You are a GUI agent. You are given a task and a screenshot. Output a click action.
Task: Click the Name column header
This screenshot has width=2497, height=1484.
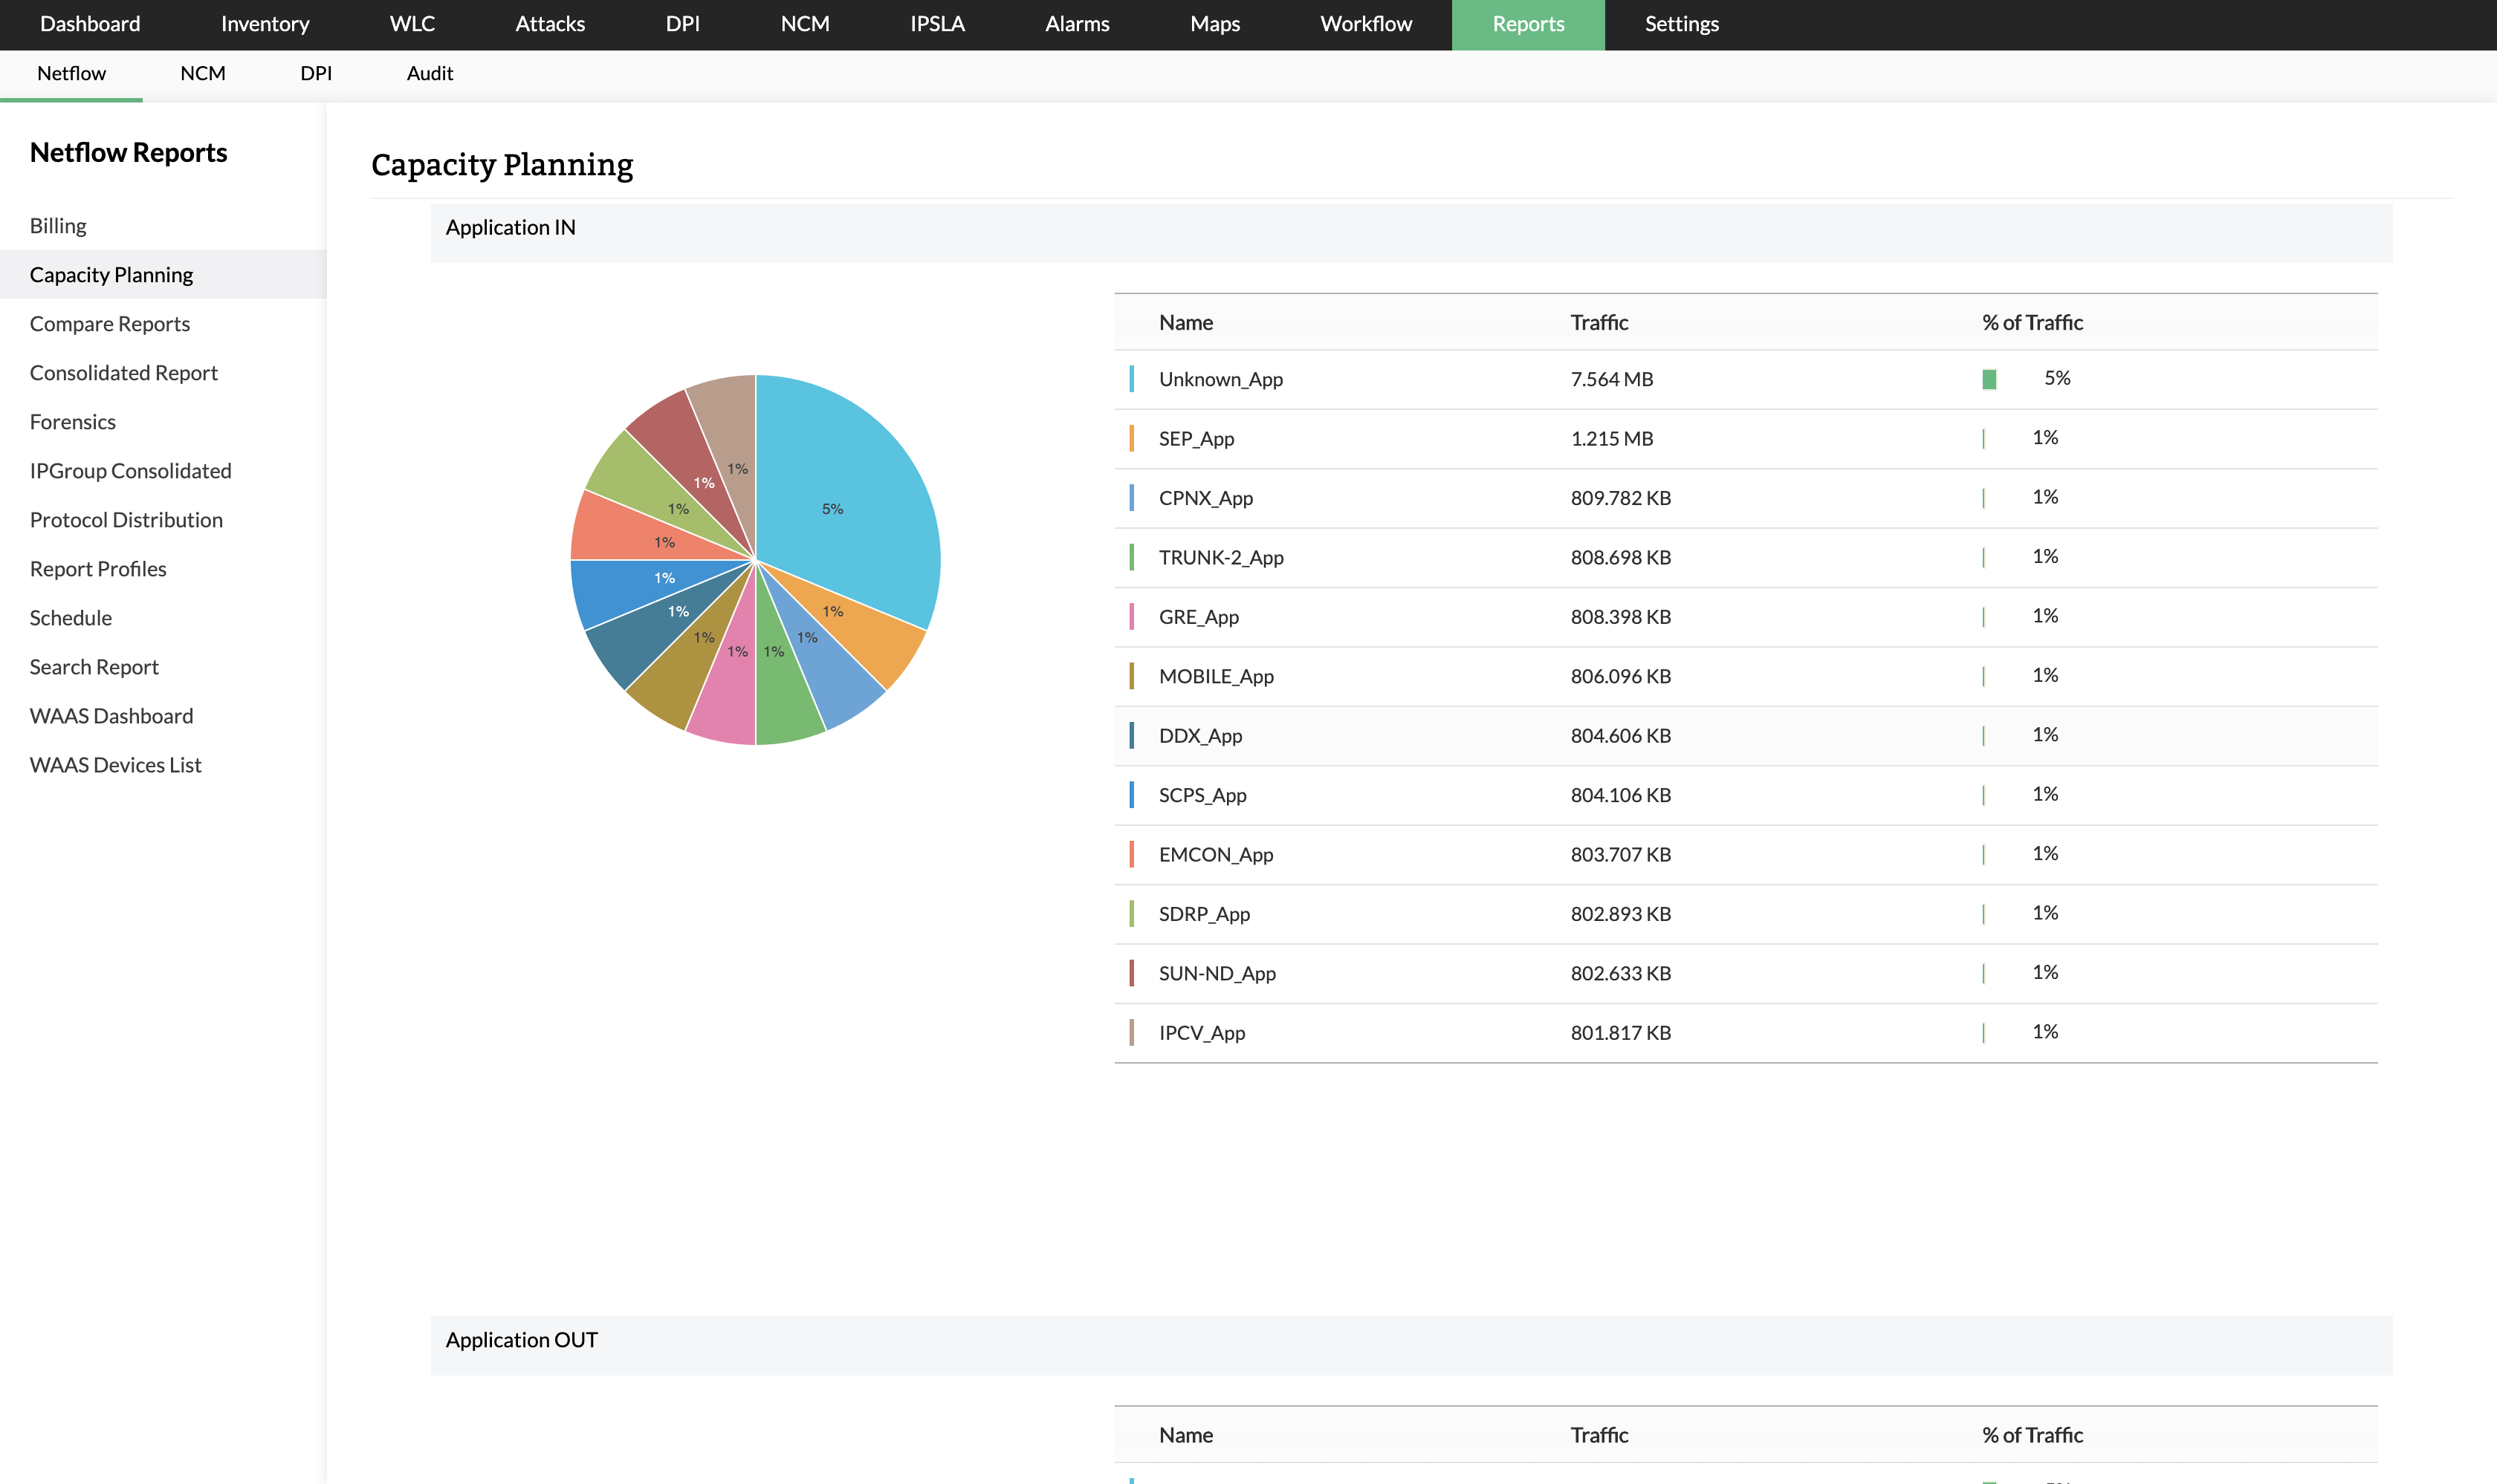point(1185,323)
